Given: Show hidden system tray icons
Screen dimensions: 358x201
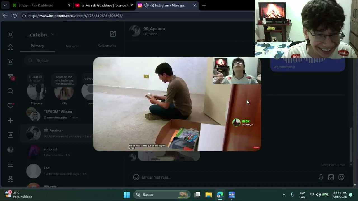Looking at the screenshot, I should coord(284,195).
